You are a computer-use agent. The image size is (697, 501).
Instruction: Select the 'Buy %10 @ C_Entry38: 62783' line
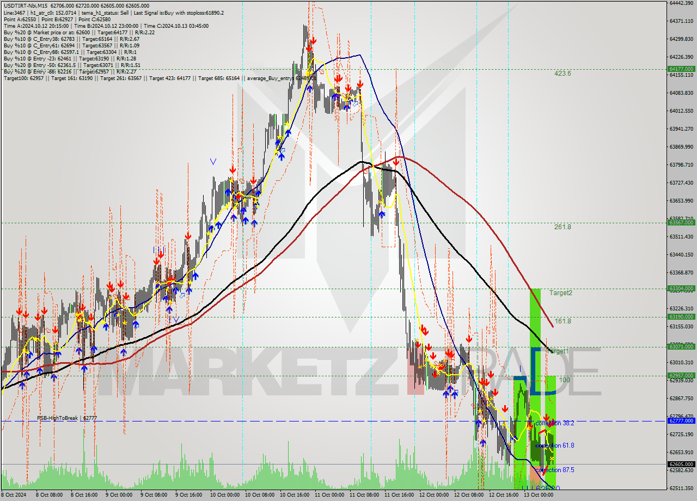coord(71,39)
